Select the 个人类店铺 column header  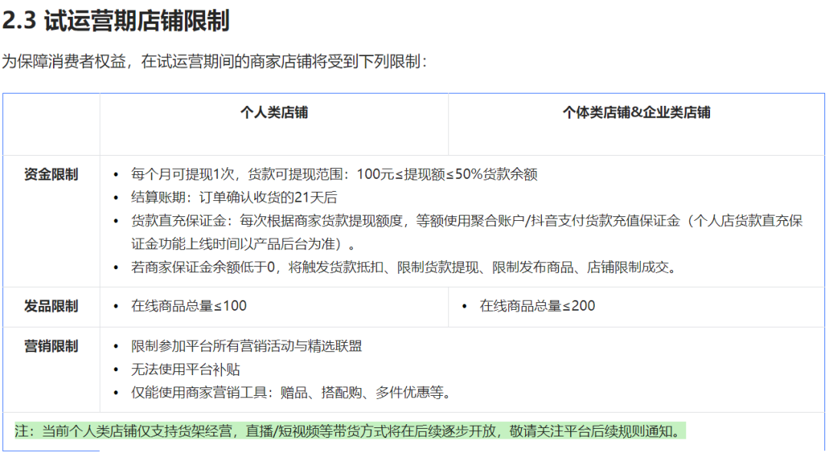[x=274, y=113]
